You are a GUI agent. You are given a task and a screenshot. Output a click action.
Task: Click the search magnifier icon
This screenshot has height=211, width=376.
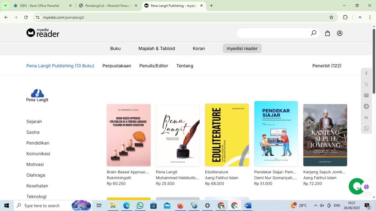314,33
